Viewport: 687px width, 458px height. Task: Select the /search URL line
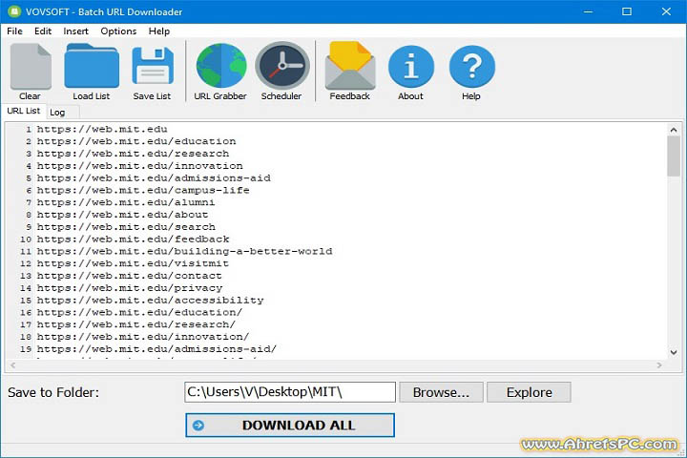pyautogui.click(x=126, y=227)
